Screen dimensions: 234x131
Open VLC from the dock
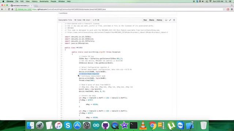[143, 126]
